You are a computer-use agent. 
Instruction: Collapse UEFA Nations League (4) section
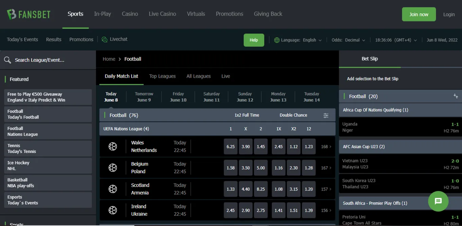pyautogui.click(x=217, y=129)
